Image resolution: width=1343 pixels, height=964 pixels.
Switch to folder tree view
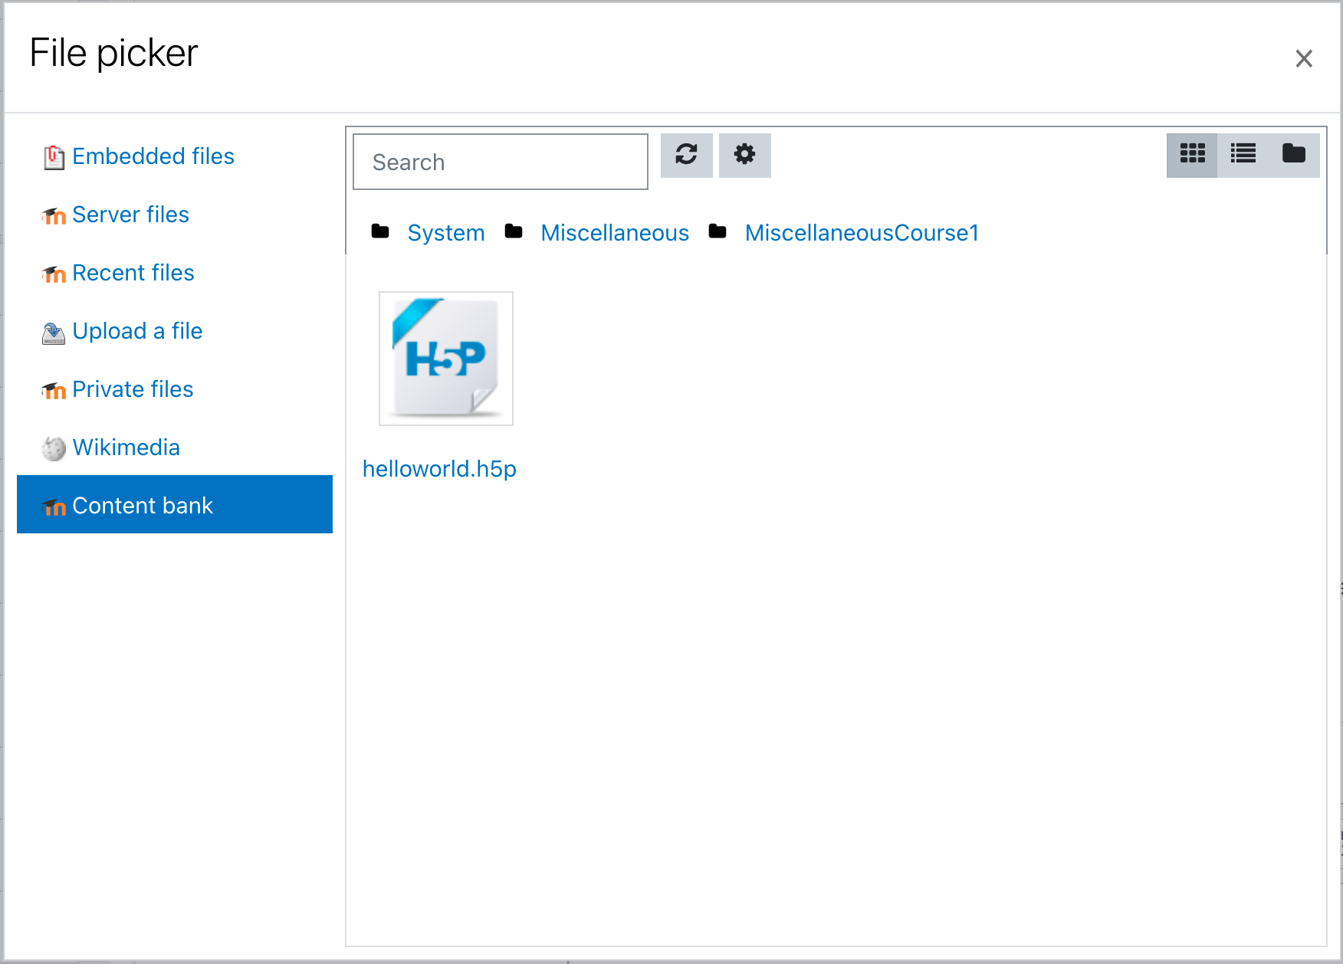click(x=1294, y=155)
